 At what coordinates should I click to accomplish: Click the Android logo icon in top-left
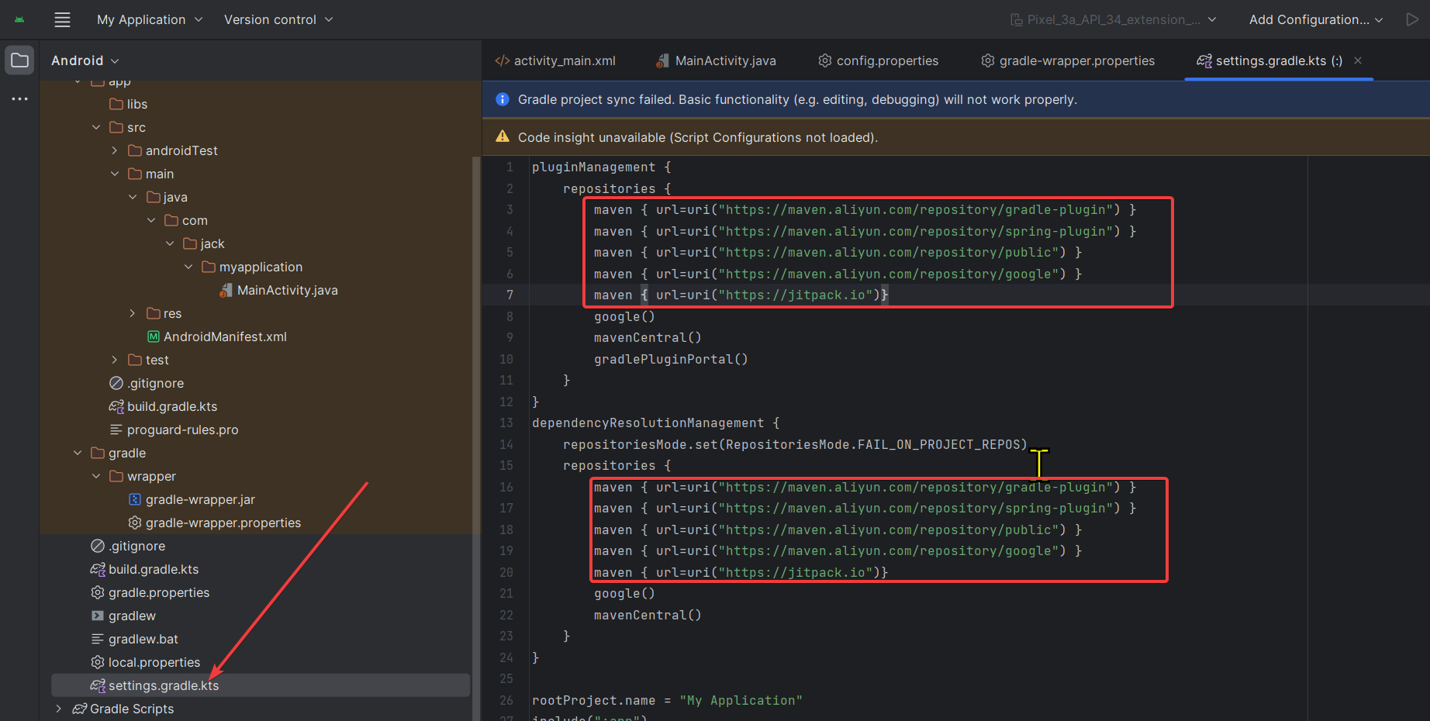pos(19,20)
